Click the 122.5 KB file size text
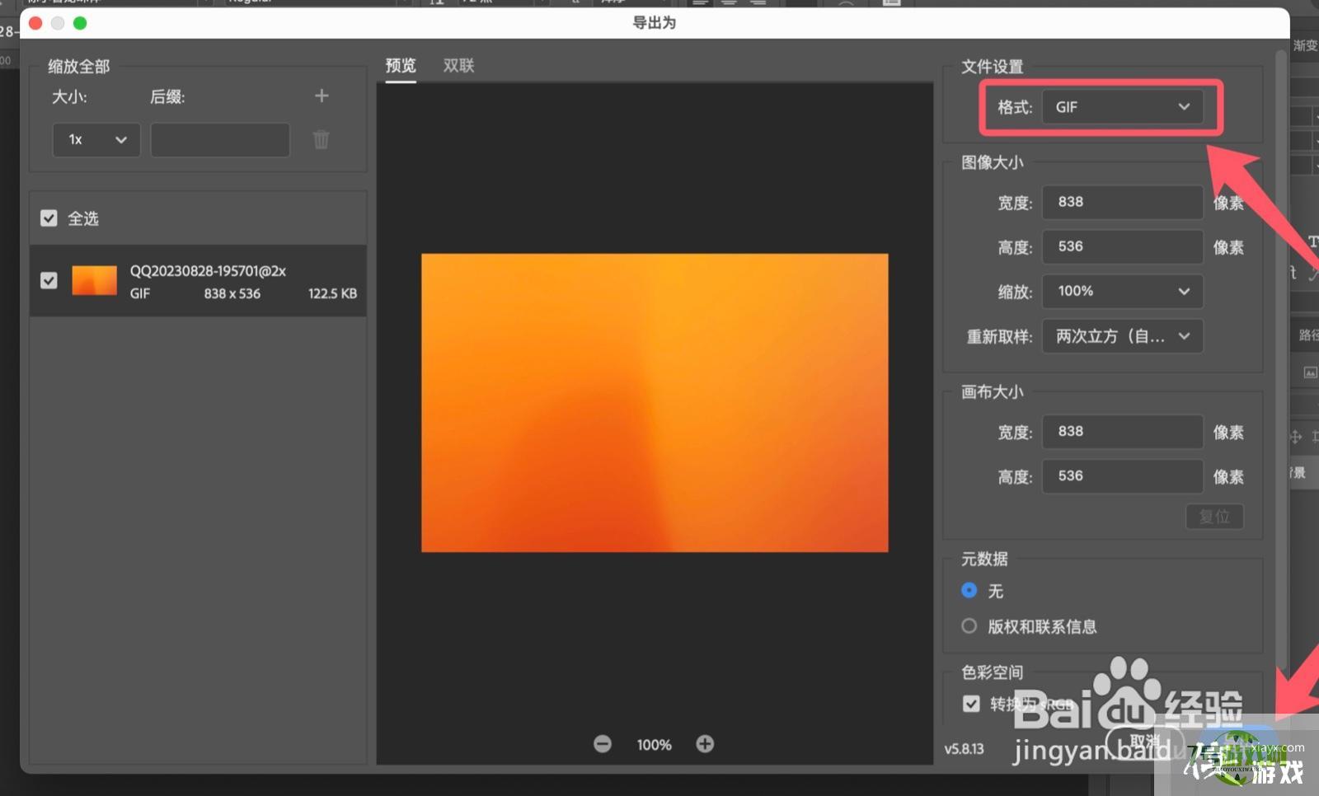 (x=332, y=293)
